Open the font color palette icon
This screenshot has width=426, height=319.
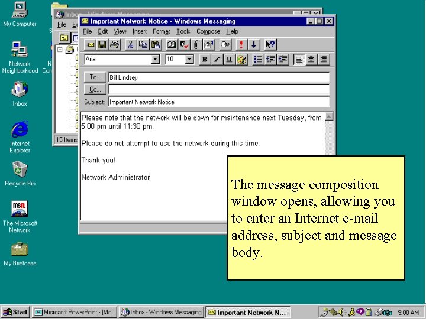[x=241, y=60]
